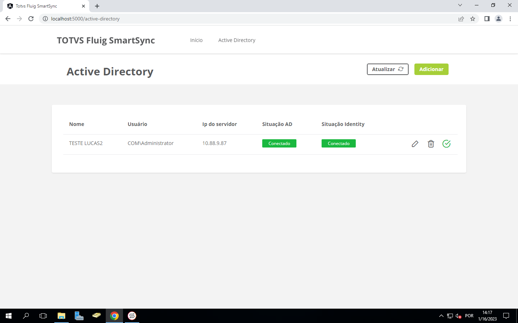This screenshot has width=518, height=323.
Task: Show hidden system tray icons
Action: point(441,316)
